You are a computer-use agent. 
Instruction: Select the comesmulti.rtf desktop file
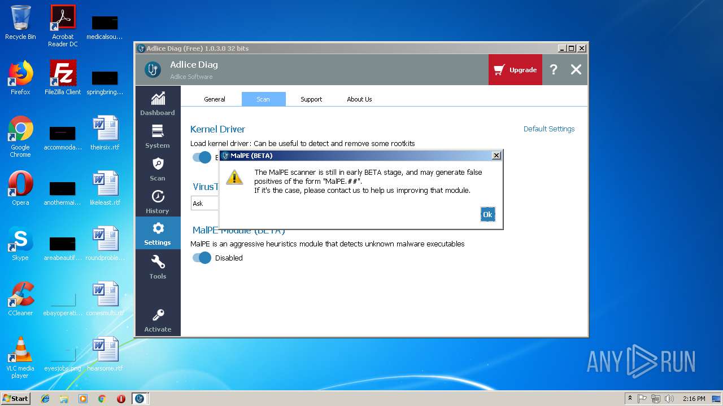pos(105,299)
